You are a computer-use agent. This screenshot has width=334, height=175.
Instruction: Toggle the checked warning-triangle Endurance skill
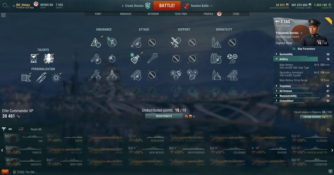click(96, 42)
